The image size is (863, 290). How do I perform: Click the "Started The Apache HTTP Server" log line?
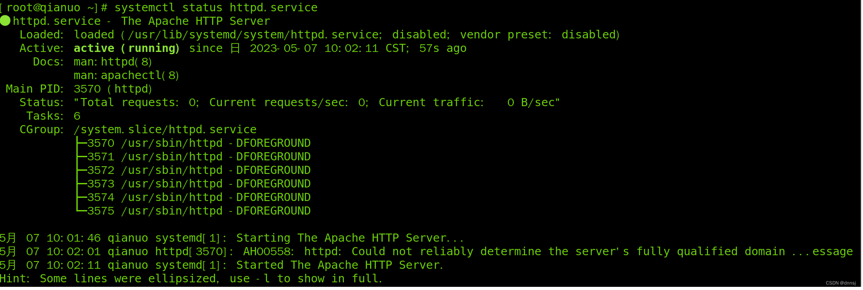(x=339, y=265)
